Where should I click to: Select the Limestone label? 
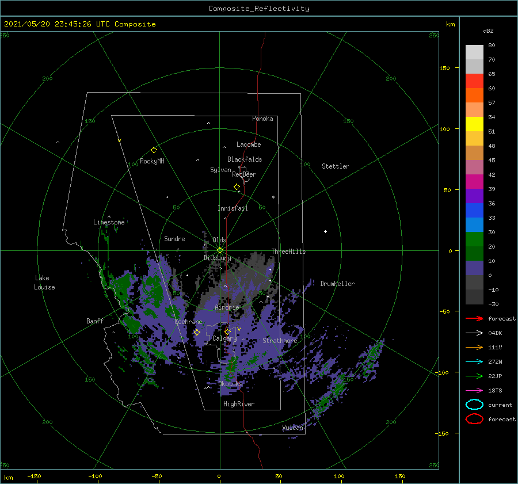[x=109, y=222]
